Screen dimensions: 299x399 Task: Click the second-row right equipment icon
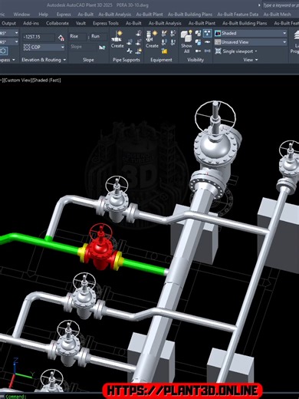click(x=173, y=42)
